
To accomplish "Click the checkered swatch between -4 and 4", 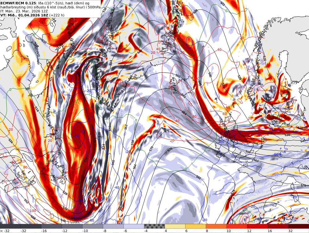I will click(154, 226).
